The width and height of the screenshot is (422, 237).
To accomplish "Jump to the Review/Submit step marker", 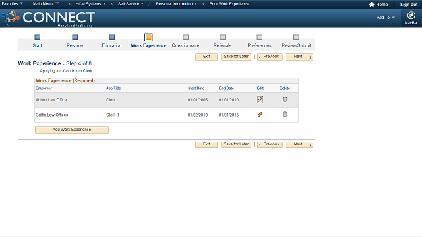I will [x=296, y=37].
